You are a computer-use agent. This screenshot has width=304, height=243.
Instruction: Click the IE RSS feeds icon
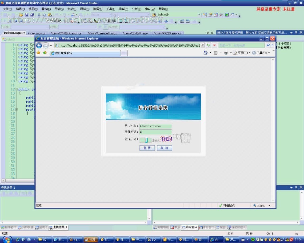[x=216, y=53]
